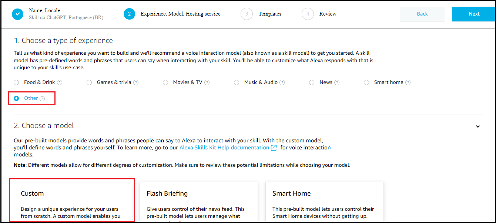Screen dimensions: 496x223
Task: Go to the Templates step
Action: [x=270, y=14]
